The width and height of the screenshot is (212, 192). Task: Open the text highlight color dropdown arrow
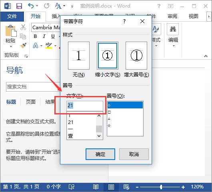tap(55, 46)
